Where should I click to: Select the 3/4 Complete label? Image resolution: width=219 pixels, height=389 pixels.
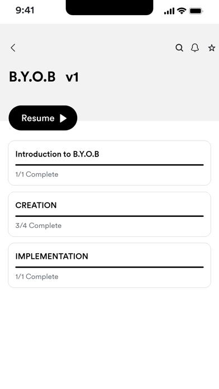[x=39, y=225]
